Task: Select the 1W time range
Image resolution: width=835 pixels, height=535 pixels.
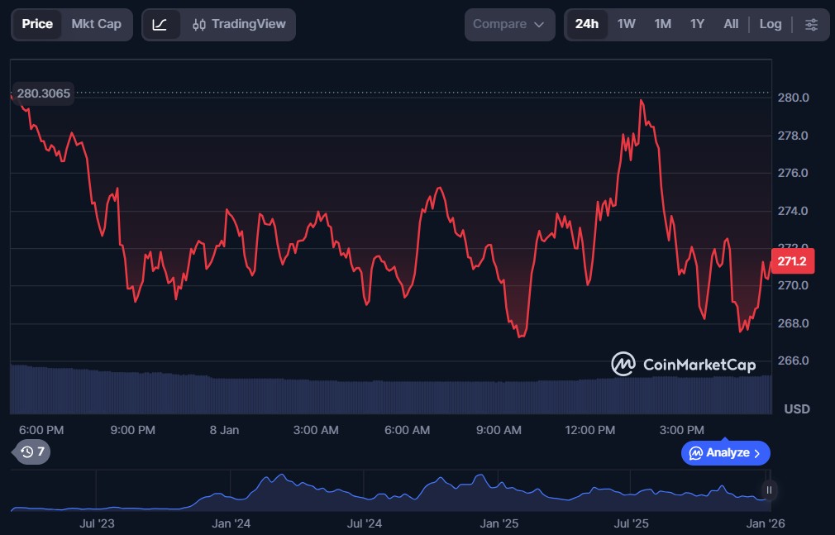Action: coord(627,24)
